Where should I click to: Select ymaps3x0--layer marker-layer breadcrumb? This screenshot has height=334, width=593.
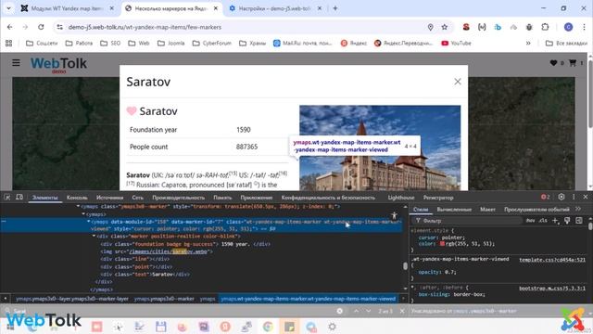[x=72, y=299]
